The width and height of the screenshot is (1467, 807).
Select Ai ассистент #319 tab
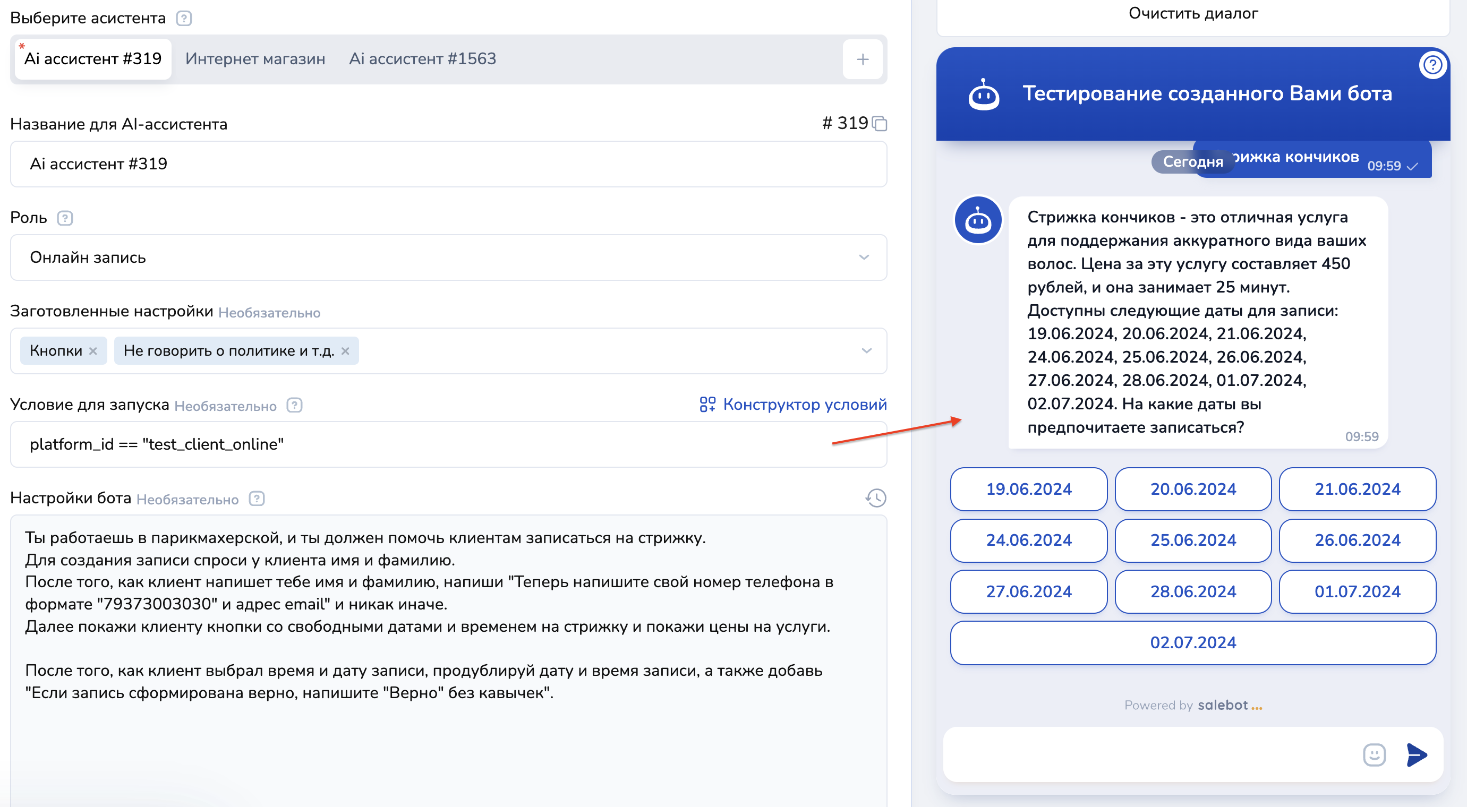click(93, 59)
